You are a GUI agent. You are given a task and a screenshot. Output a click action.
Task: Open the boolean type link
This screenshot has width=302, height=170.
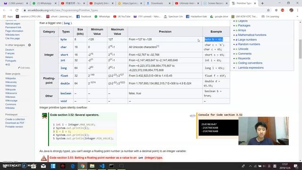click(x=66, y=93)
